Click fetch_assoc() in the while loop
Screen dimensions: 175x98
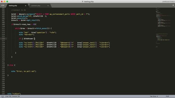43,28
